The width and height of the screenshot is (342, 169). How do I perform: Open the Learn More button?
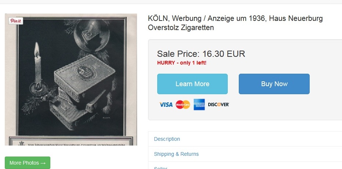coord(192,84)
